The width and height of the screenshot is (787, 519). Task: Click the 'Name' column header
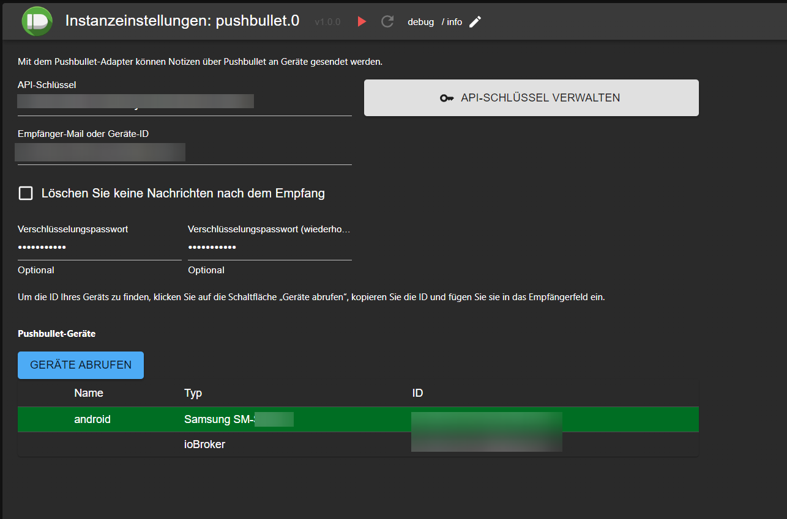[89, 393]
